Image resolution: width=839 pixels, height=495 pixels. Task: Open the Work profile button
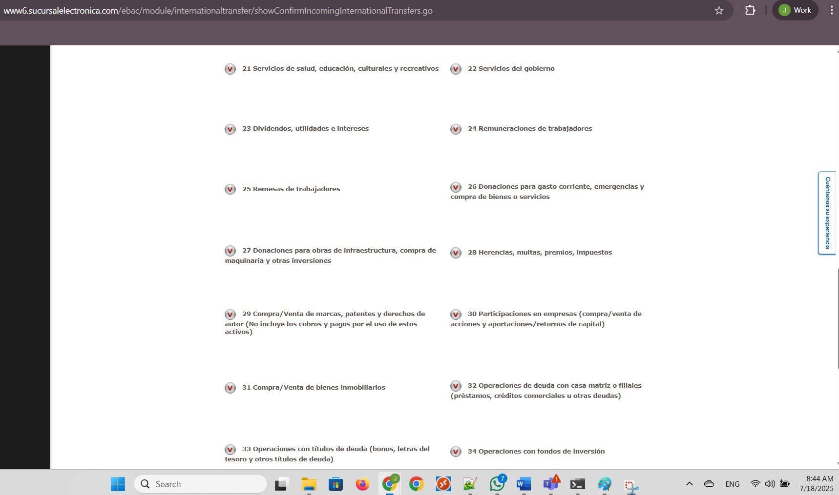[x=795, y=10]
